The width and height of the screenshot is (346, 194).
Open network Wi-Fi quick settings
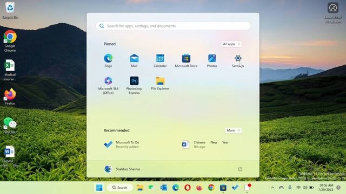298,188
